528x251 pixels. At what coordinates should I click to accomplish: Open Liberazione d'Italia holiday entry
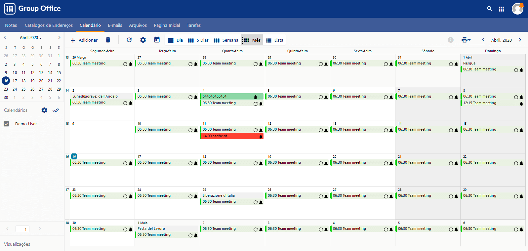pos(232,195)
